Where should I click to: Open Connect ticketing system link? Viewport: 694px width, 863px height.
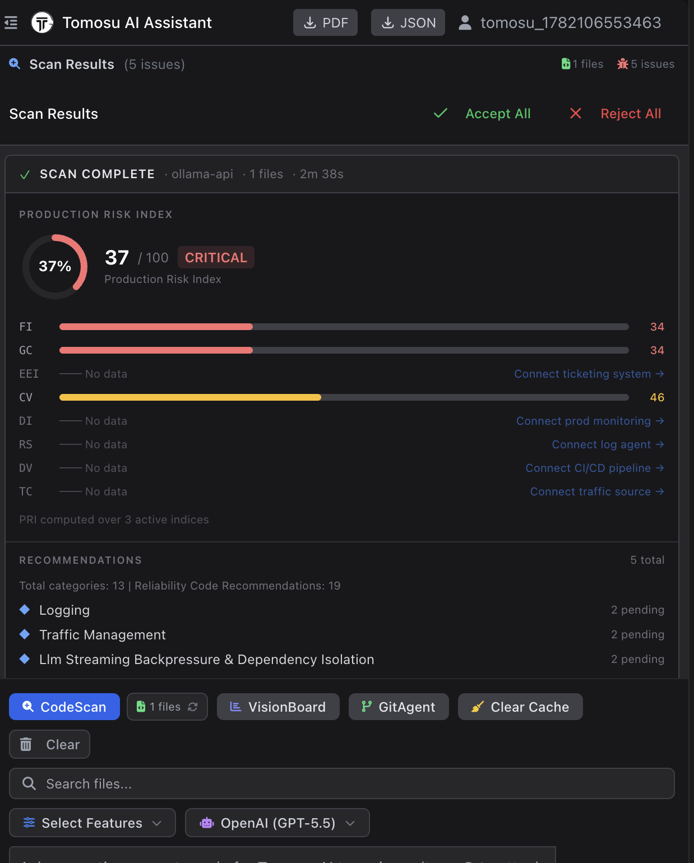pyautogui.click(x=589, y=374)
